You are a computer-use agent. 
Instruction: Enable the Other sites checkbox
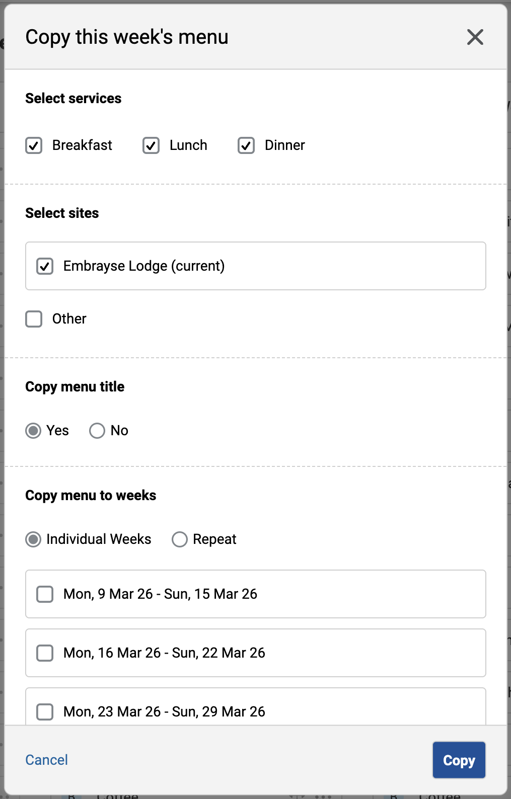pyautogui.click(x=34, y=319)
